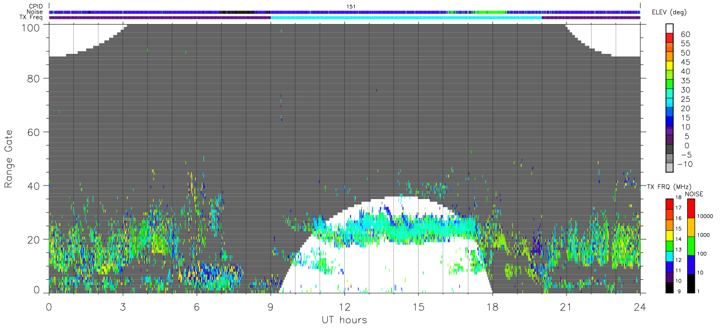
Task: Pick the white top swatch of ELEV colorbar
Action: pyautogui.click(x=670, y=29)
